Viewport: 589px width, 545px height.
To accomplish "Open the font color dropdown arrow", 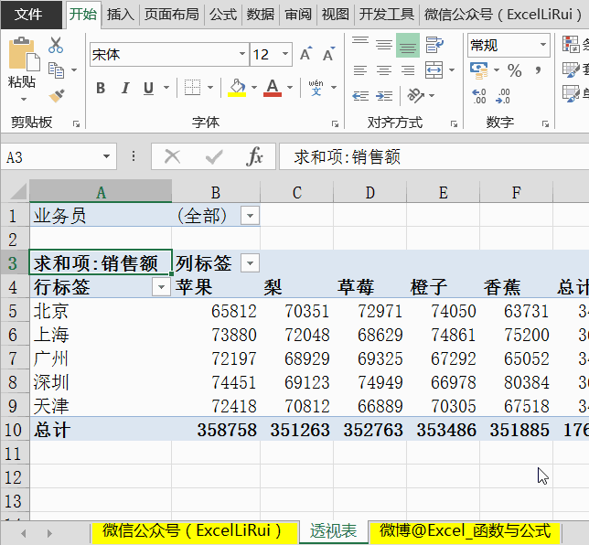I will point(290,88).
